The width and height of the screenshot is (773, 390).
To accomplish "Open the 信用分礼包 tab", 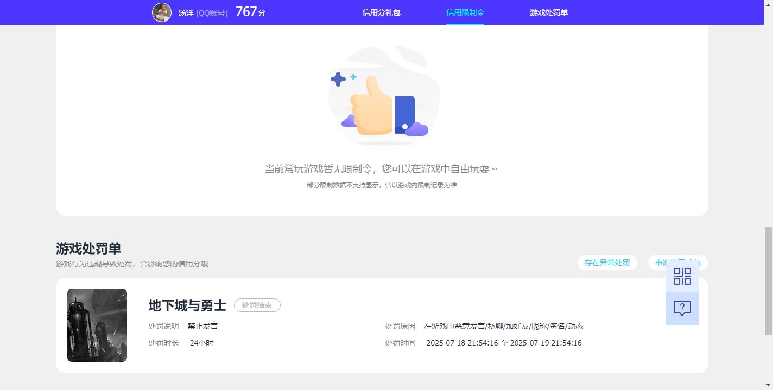I will 381,12.
